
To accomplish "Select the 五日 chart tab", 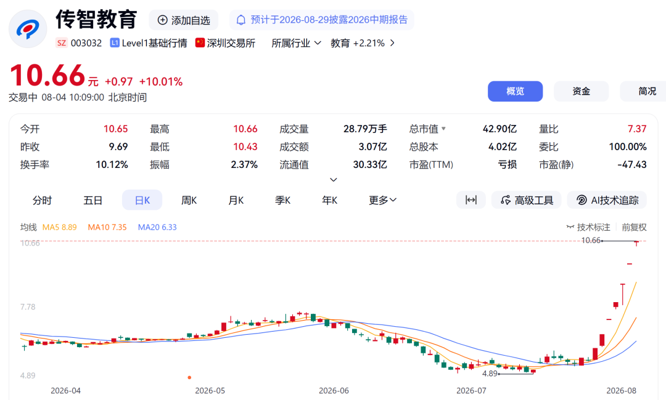I will (x=92, y=200).
